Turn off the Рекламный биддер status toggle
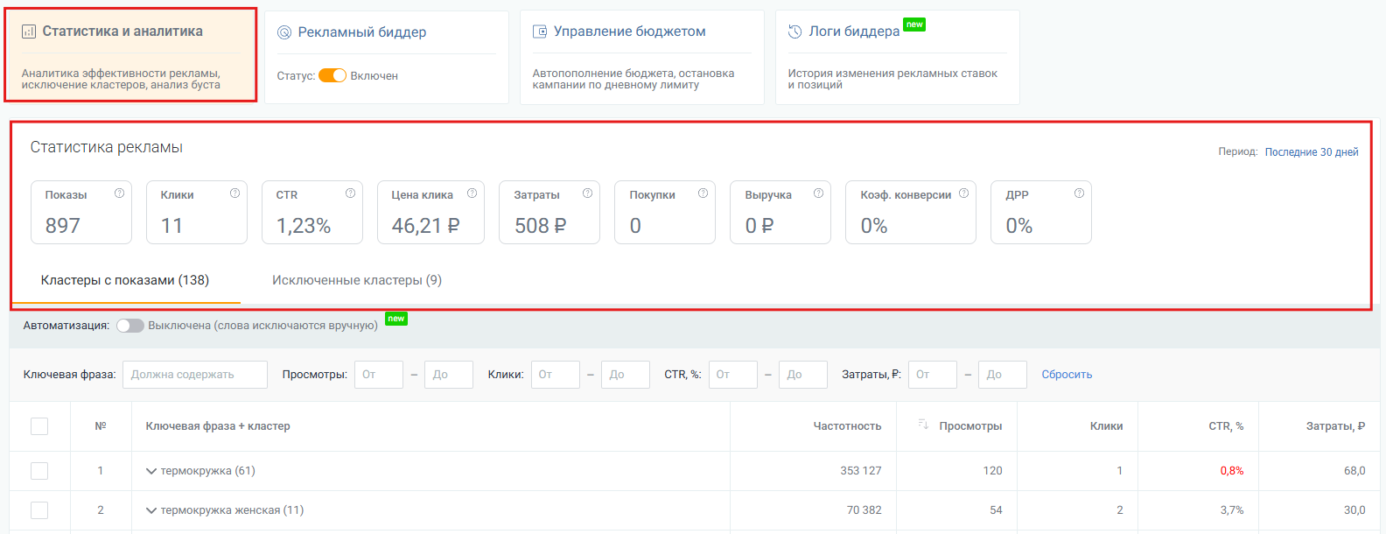This screenshot has width=1386, height=534. click(332, 76)
